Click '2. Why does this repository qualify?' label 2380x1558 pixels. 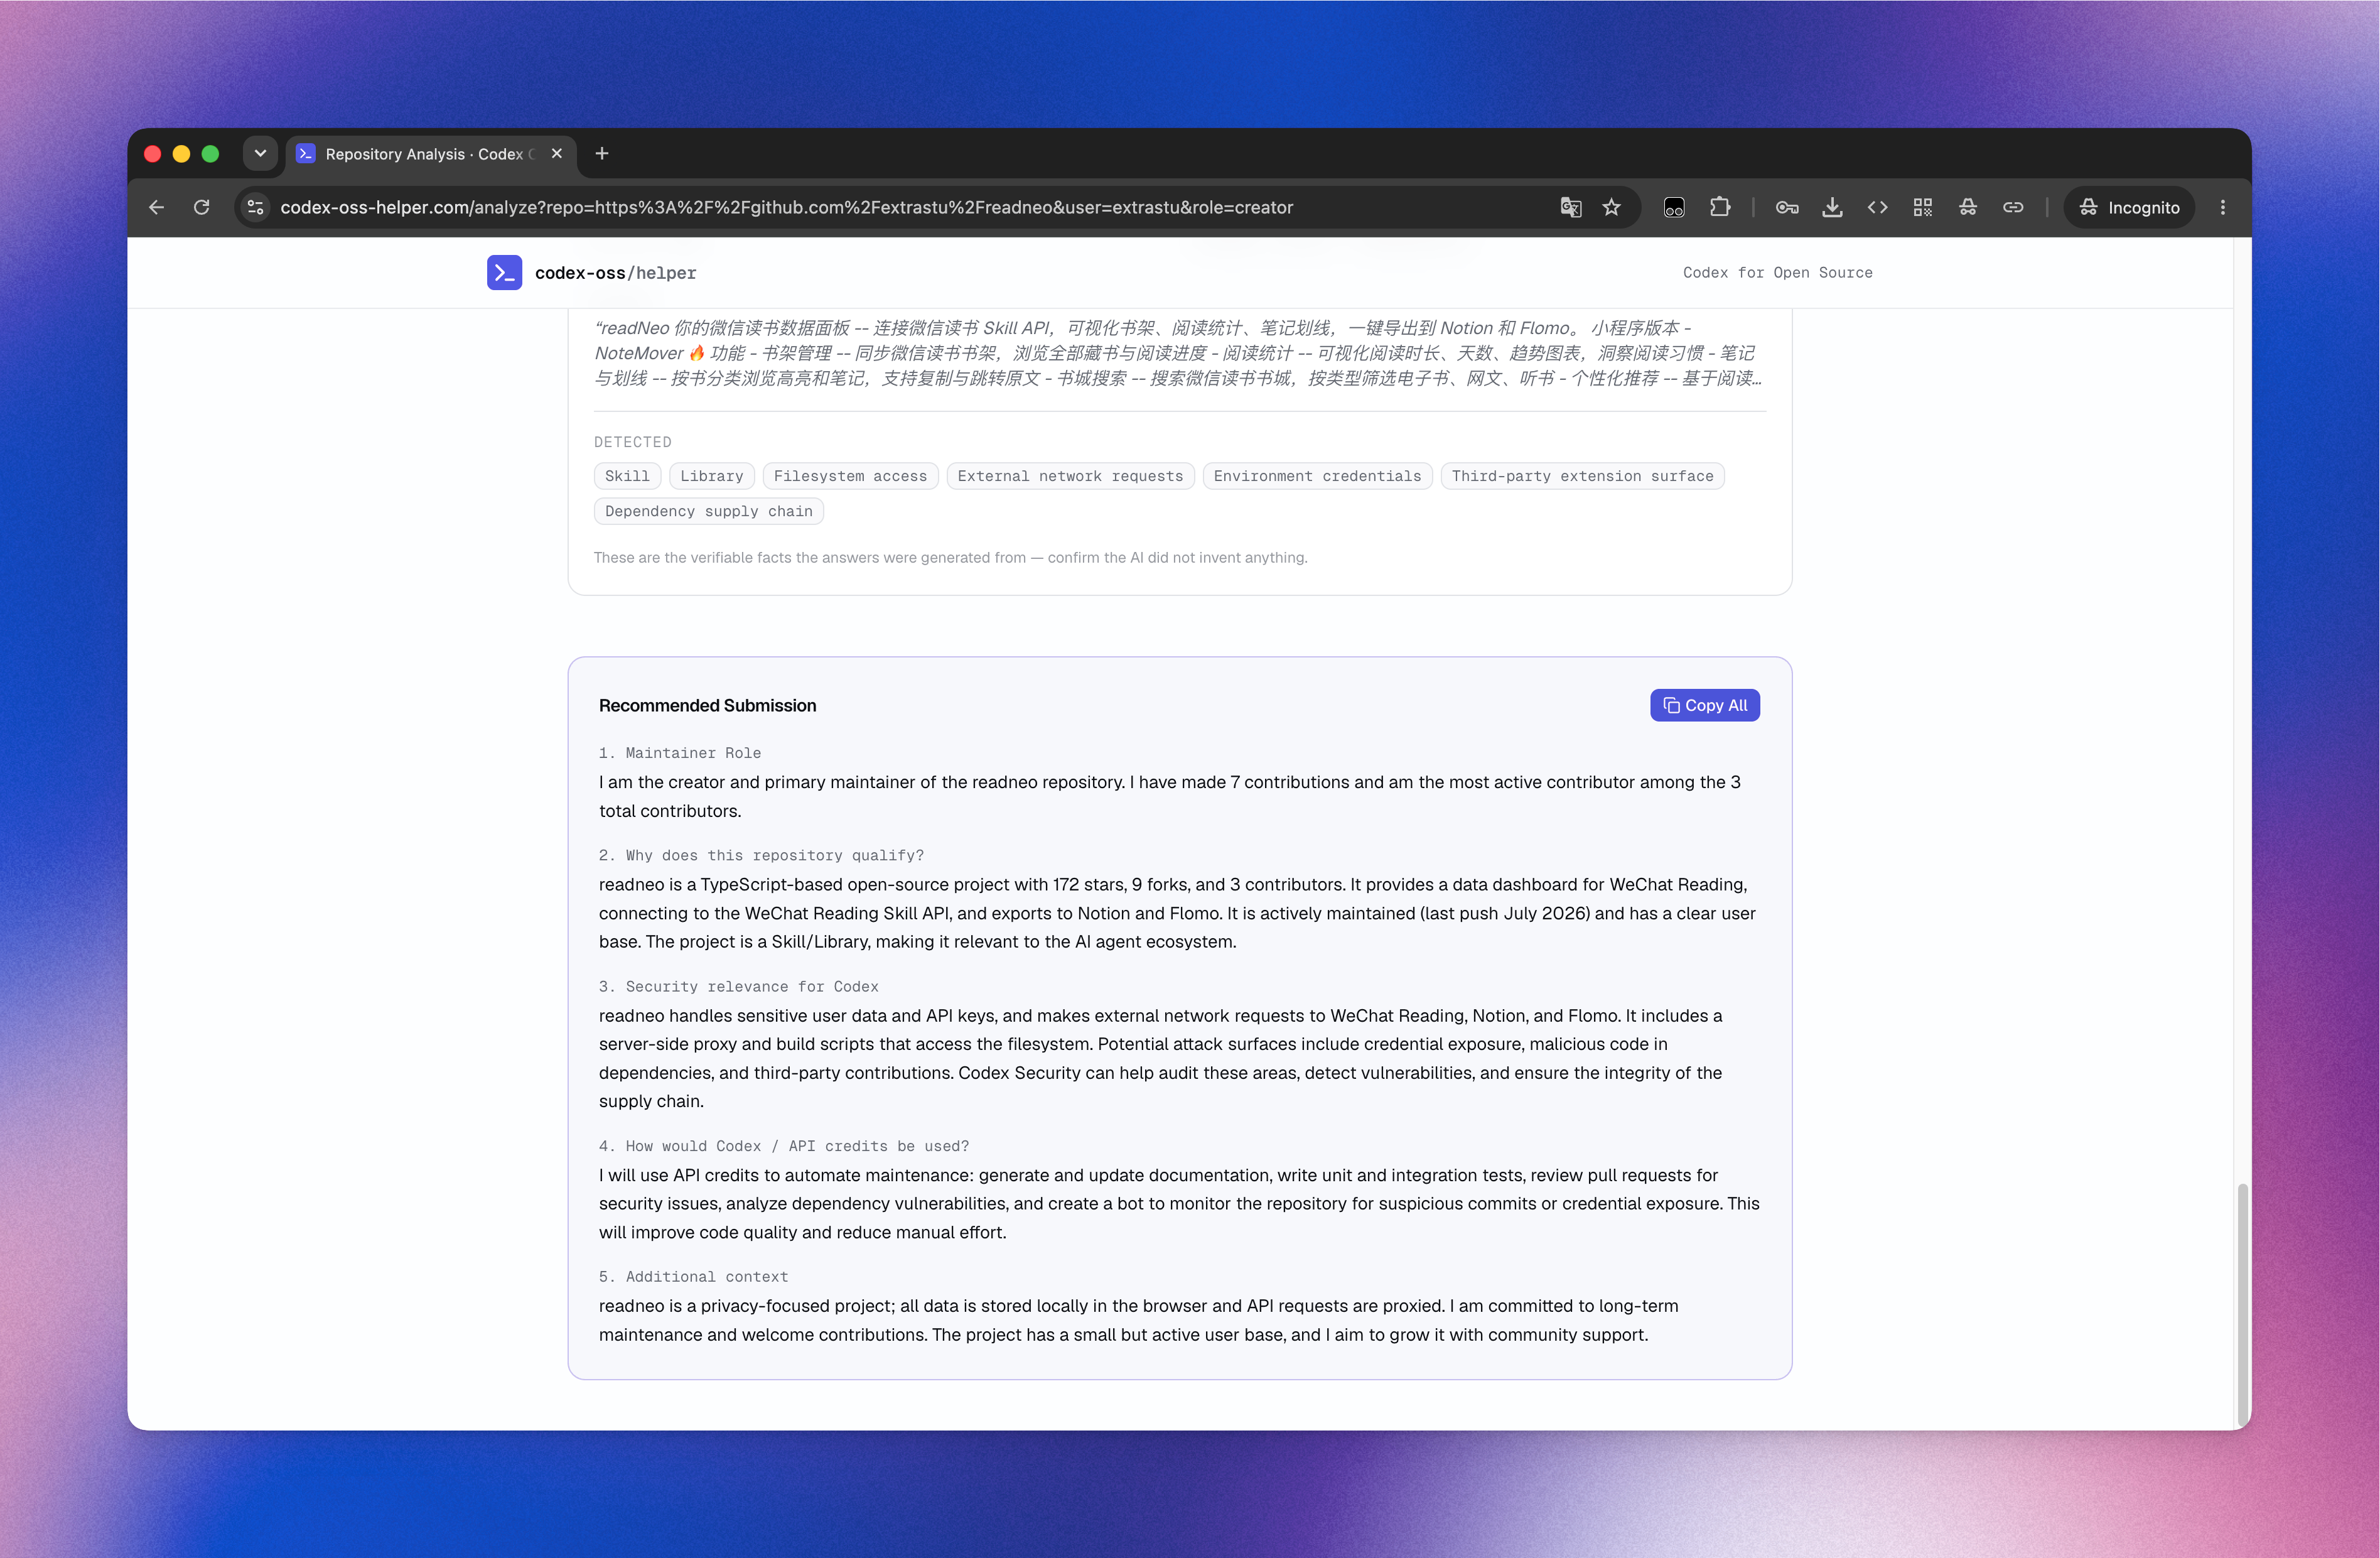(x=761, y=855)
